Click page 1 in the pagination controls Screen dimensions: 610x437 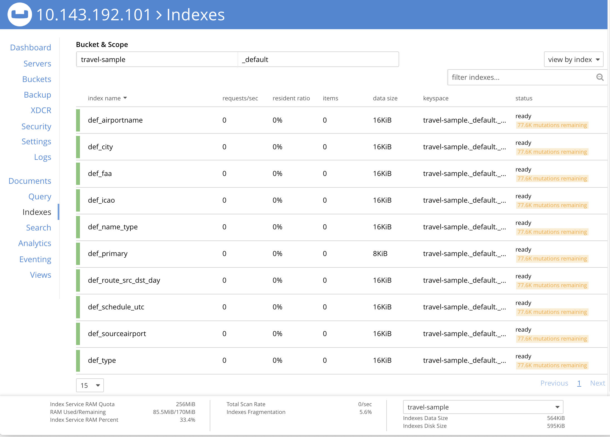click(x=579, y=383)
